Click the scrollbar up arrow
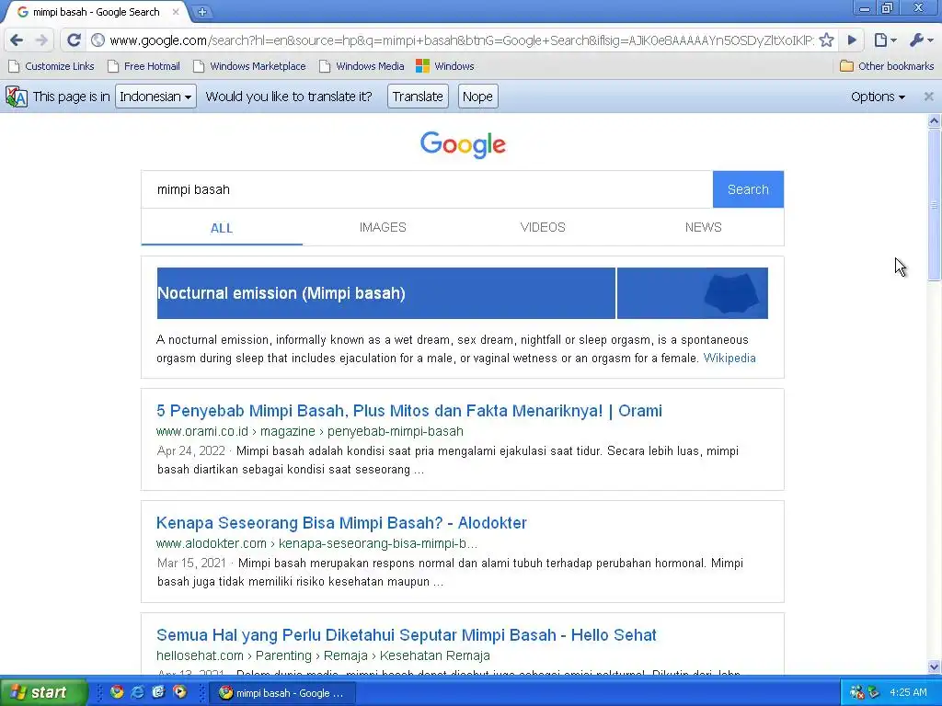942x706 pixels. pyautogui.click(x=934, y=121)
